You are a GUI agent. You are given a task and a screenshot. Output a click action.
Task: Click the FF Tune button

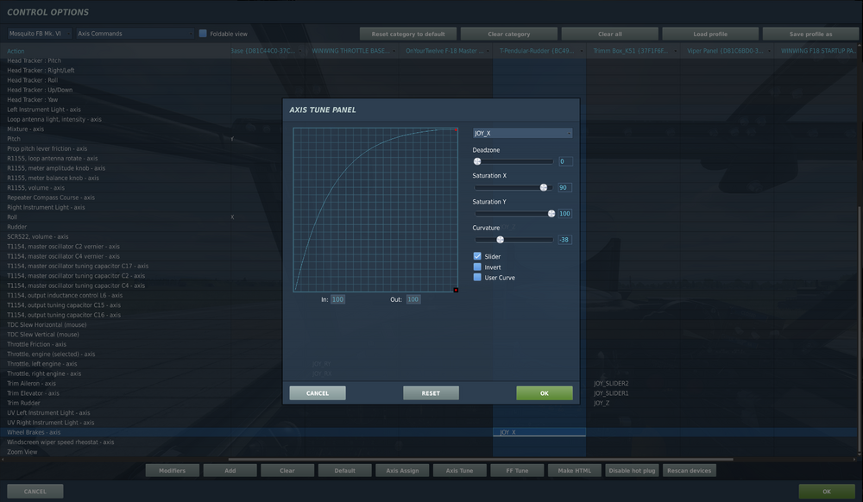pos(517,471)
